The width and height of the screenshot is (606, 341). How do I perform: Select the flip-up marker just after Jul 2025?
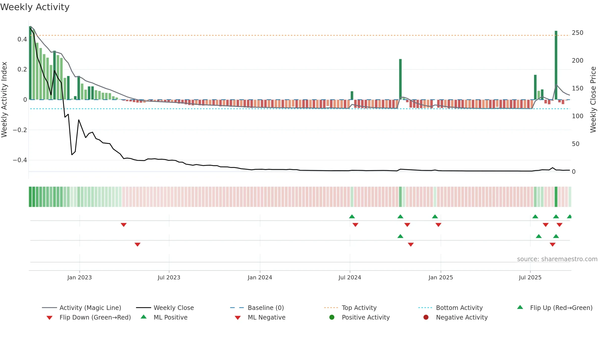[x=535, y=216]
